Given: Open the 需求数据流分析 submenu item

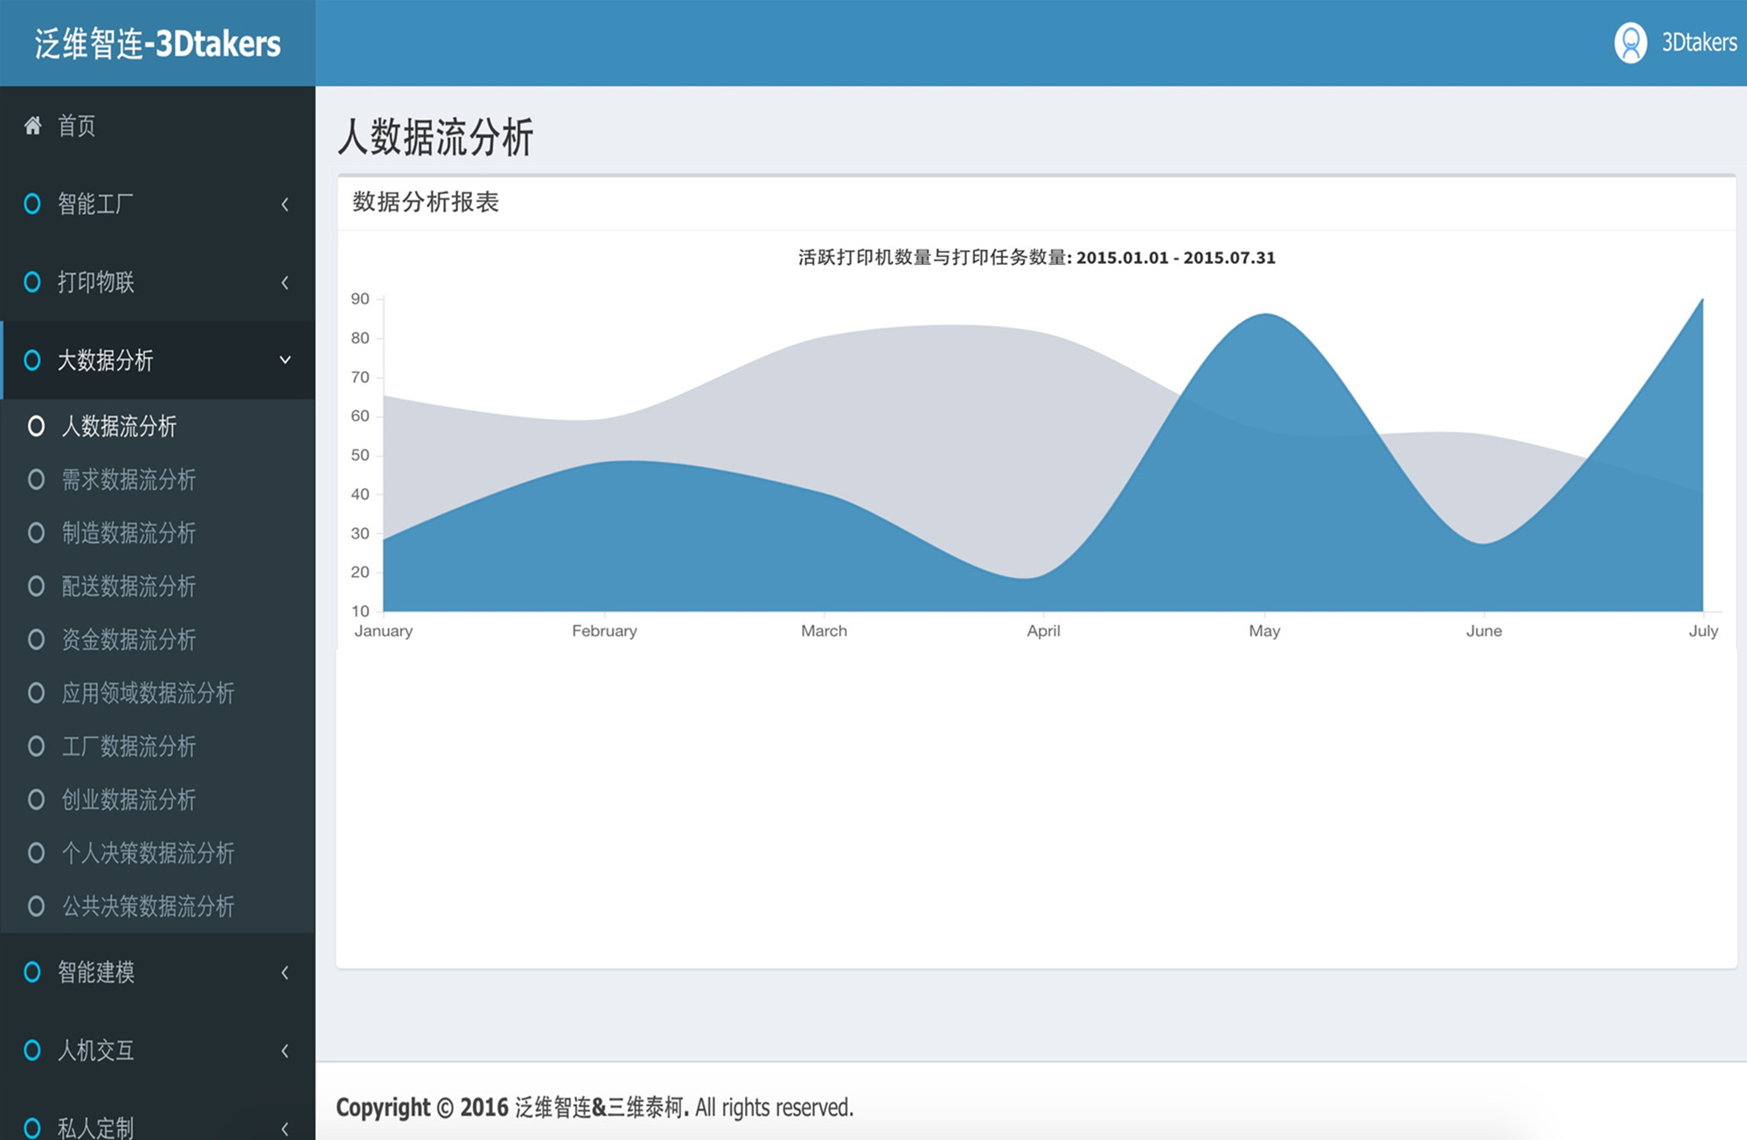Looking at the screenshot, I should [x=128, y=480].
